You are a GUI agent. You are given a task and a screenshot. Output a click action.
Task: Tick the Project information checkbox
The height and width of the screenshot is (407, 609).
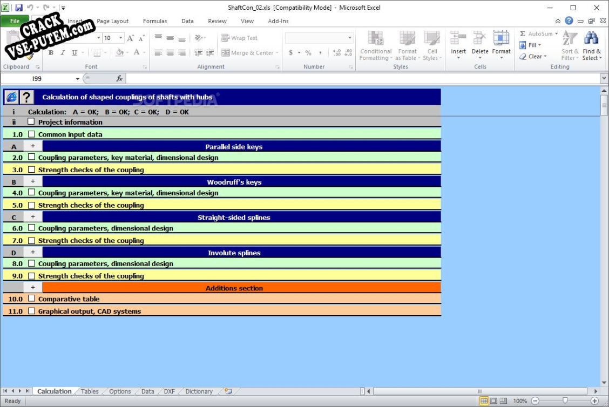[31, 122]
